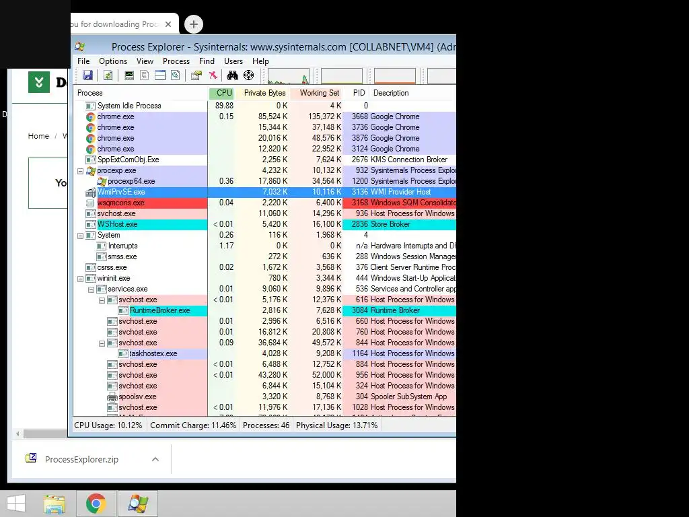Collapse the System tree node
This screenshot has width=689, height=517.
[x=81, y=236]
